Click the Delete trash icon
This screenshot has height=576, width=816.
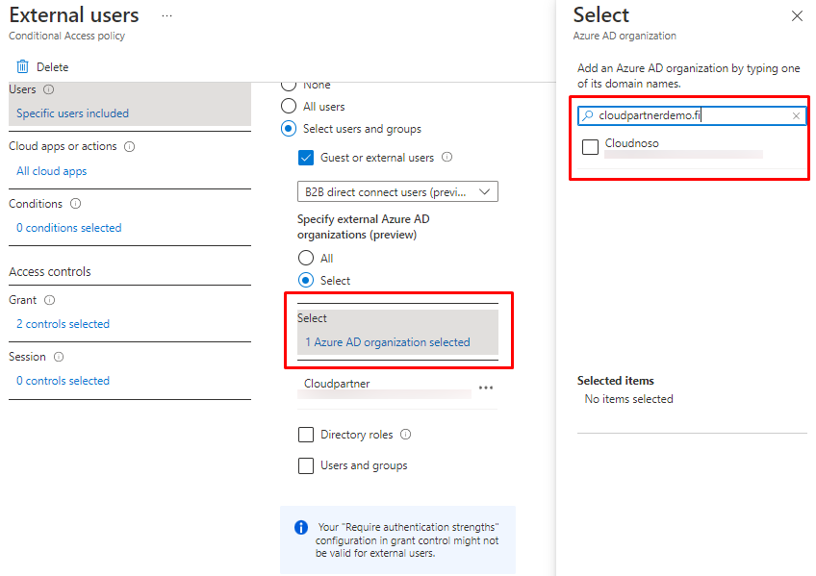22,67
